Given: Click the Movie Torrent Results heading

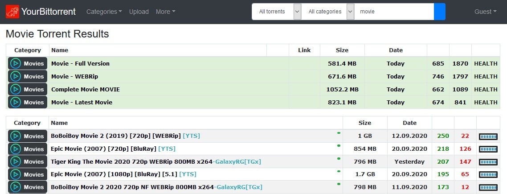Looking at the screenshot, I should (57, 34).
